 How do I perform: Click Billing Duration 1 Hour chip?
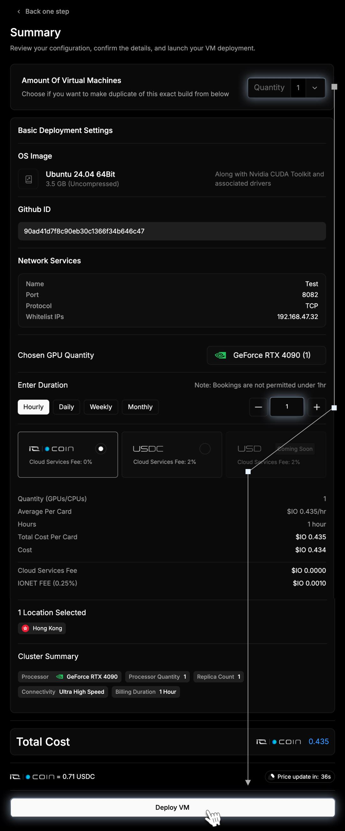pyautogui.click(x=146, y=692)
